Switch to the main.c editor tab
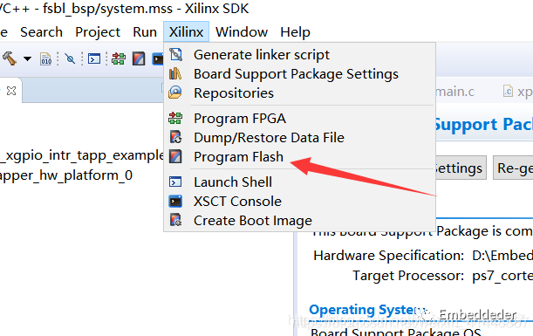This screenshot has height=336, width=533. click(x=454, y=92)
